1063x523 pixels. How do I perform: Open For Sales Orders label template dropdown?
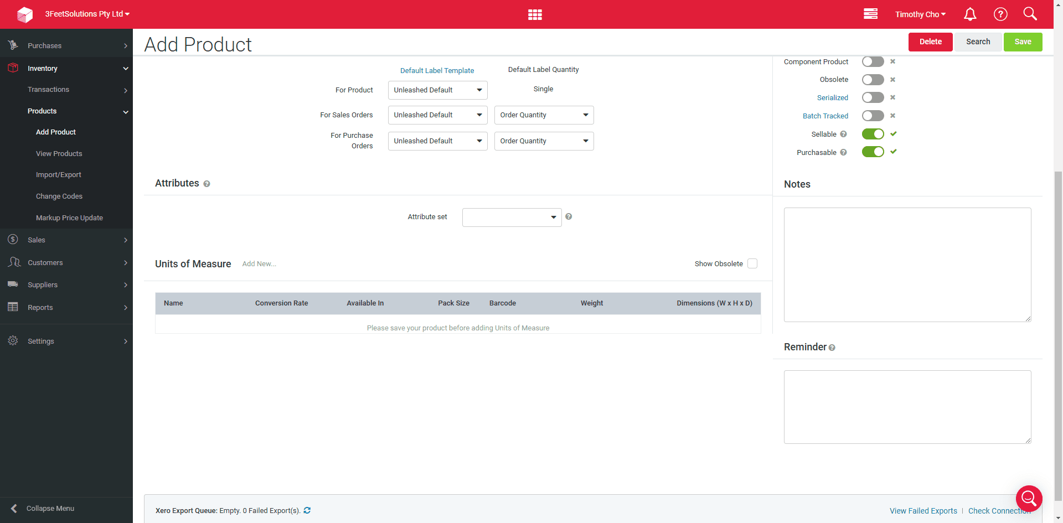[437, 115]
